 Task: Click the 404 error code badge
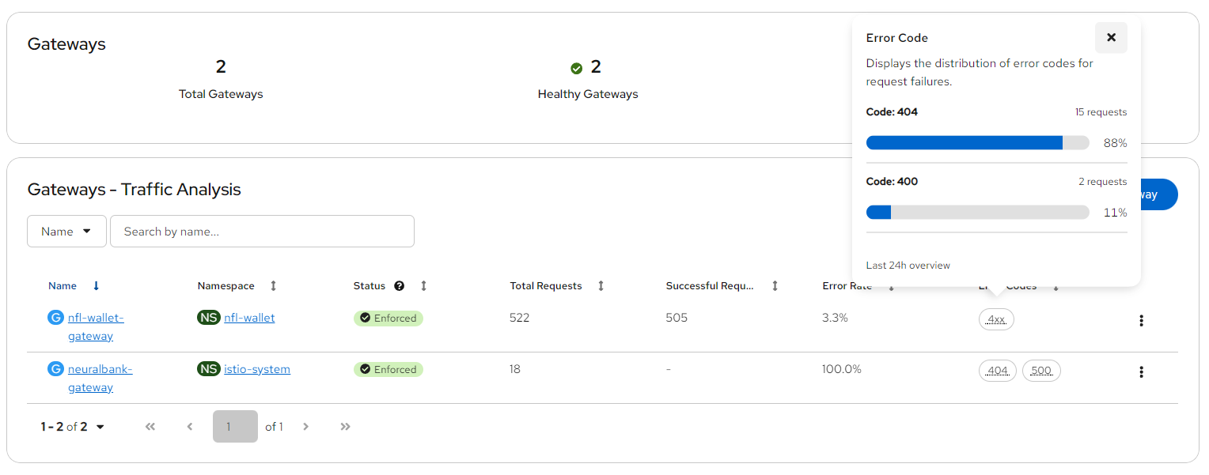997,371
